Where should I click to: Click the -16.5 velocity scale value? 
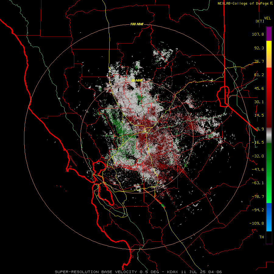pos(258,142)
